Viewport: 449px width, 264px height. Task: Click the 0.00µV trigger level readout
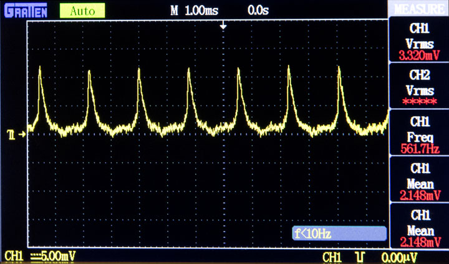[x=400, y=257]
